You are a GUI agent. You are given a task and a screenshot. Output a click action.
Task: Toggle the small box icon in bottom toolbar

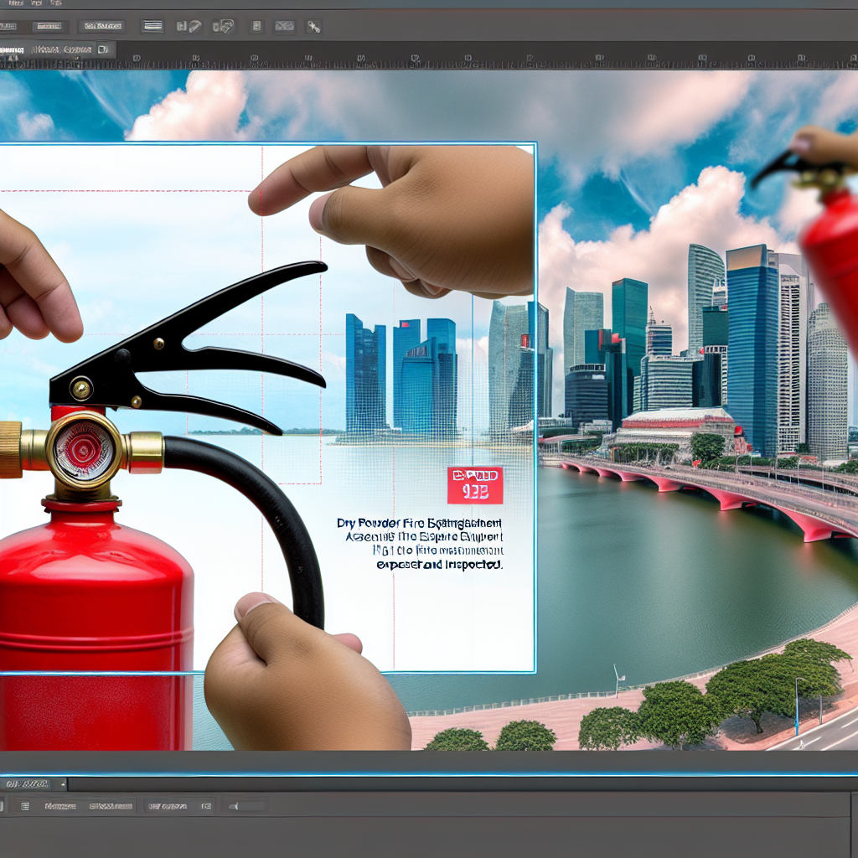pos(205,806)
